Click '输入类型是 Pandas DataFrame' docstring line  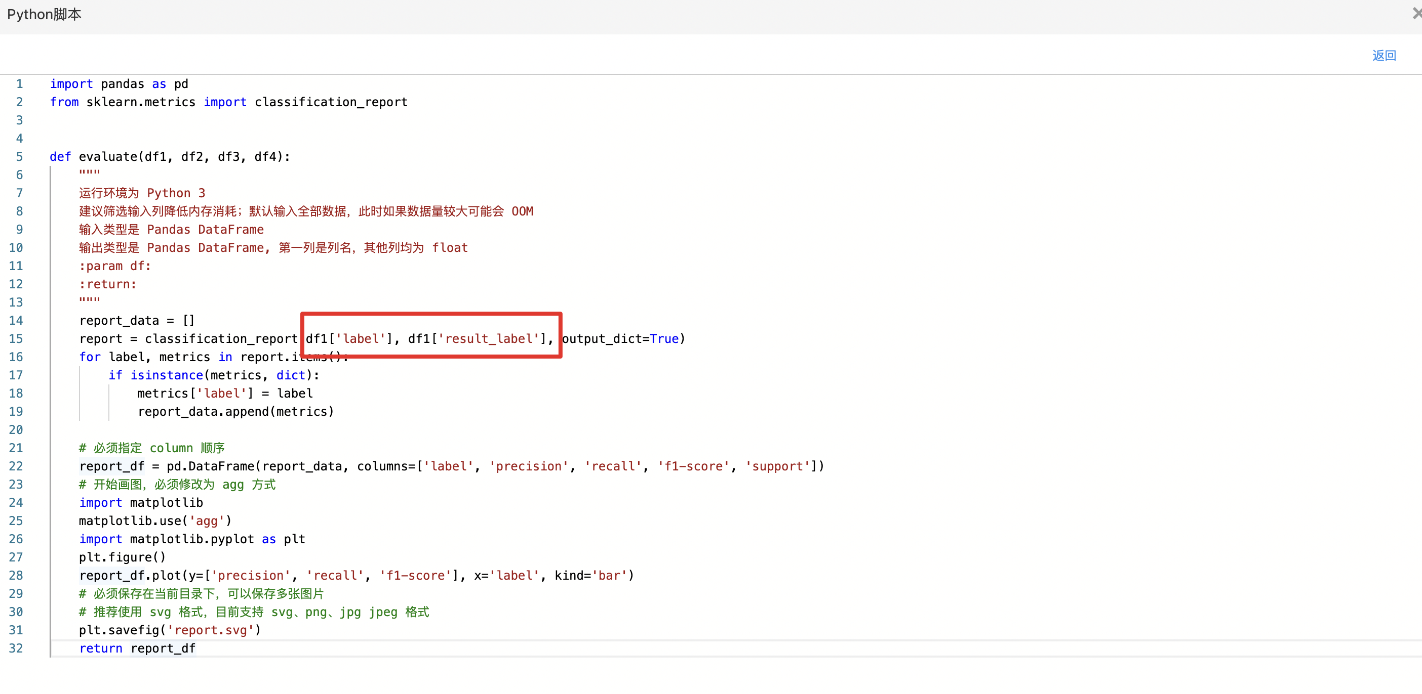coord(171,229)
